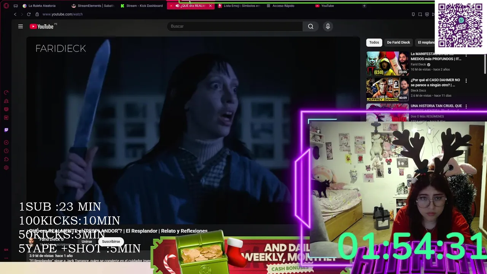The image size is (487, 274).
Task: Click the right-hand page scrollbar
Action: click(x=485, y=65)
